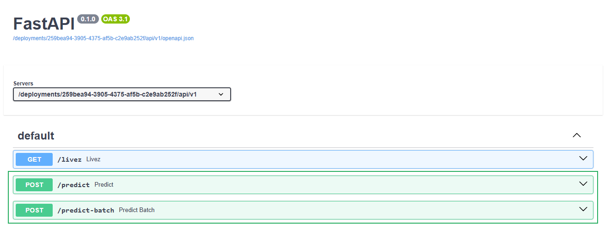Click the POST badge of /predict-batch

(34, 210)
